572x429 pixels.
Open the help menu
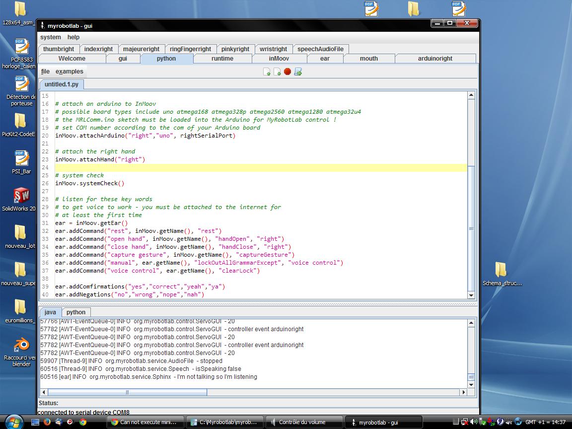point(73,37)
